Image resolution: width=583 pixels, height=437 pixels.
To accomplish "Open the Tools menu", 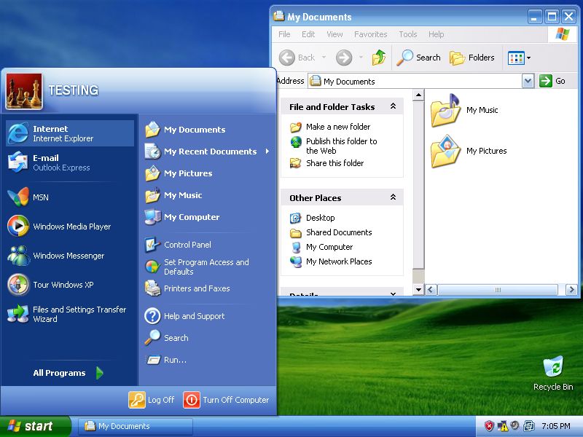I will 408,34.
